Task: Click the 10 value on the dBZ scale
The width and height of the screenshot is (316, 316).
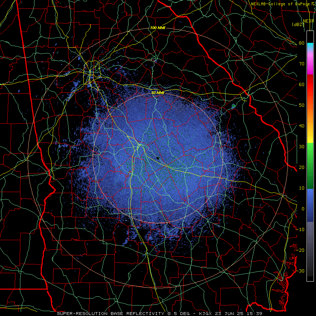Action: point(302,188)
